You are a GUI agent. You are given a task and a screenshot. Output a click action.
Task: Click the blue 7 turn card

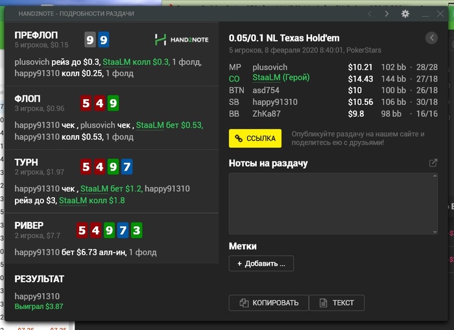pos(127,167)
